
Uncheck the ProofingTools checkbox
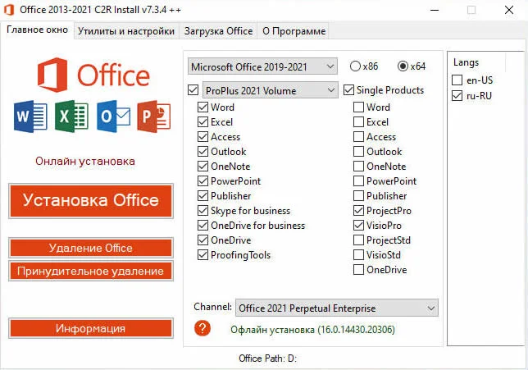[203, 255]
